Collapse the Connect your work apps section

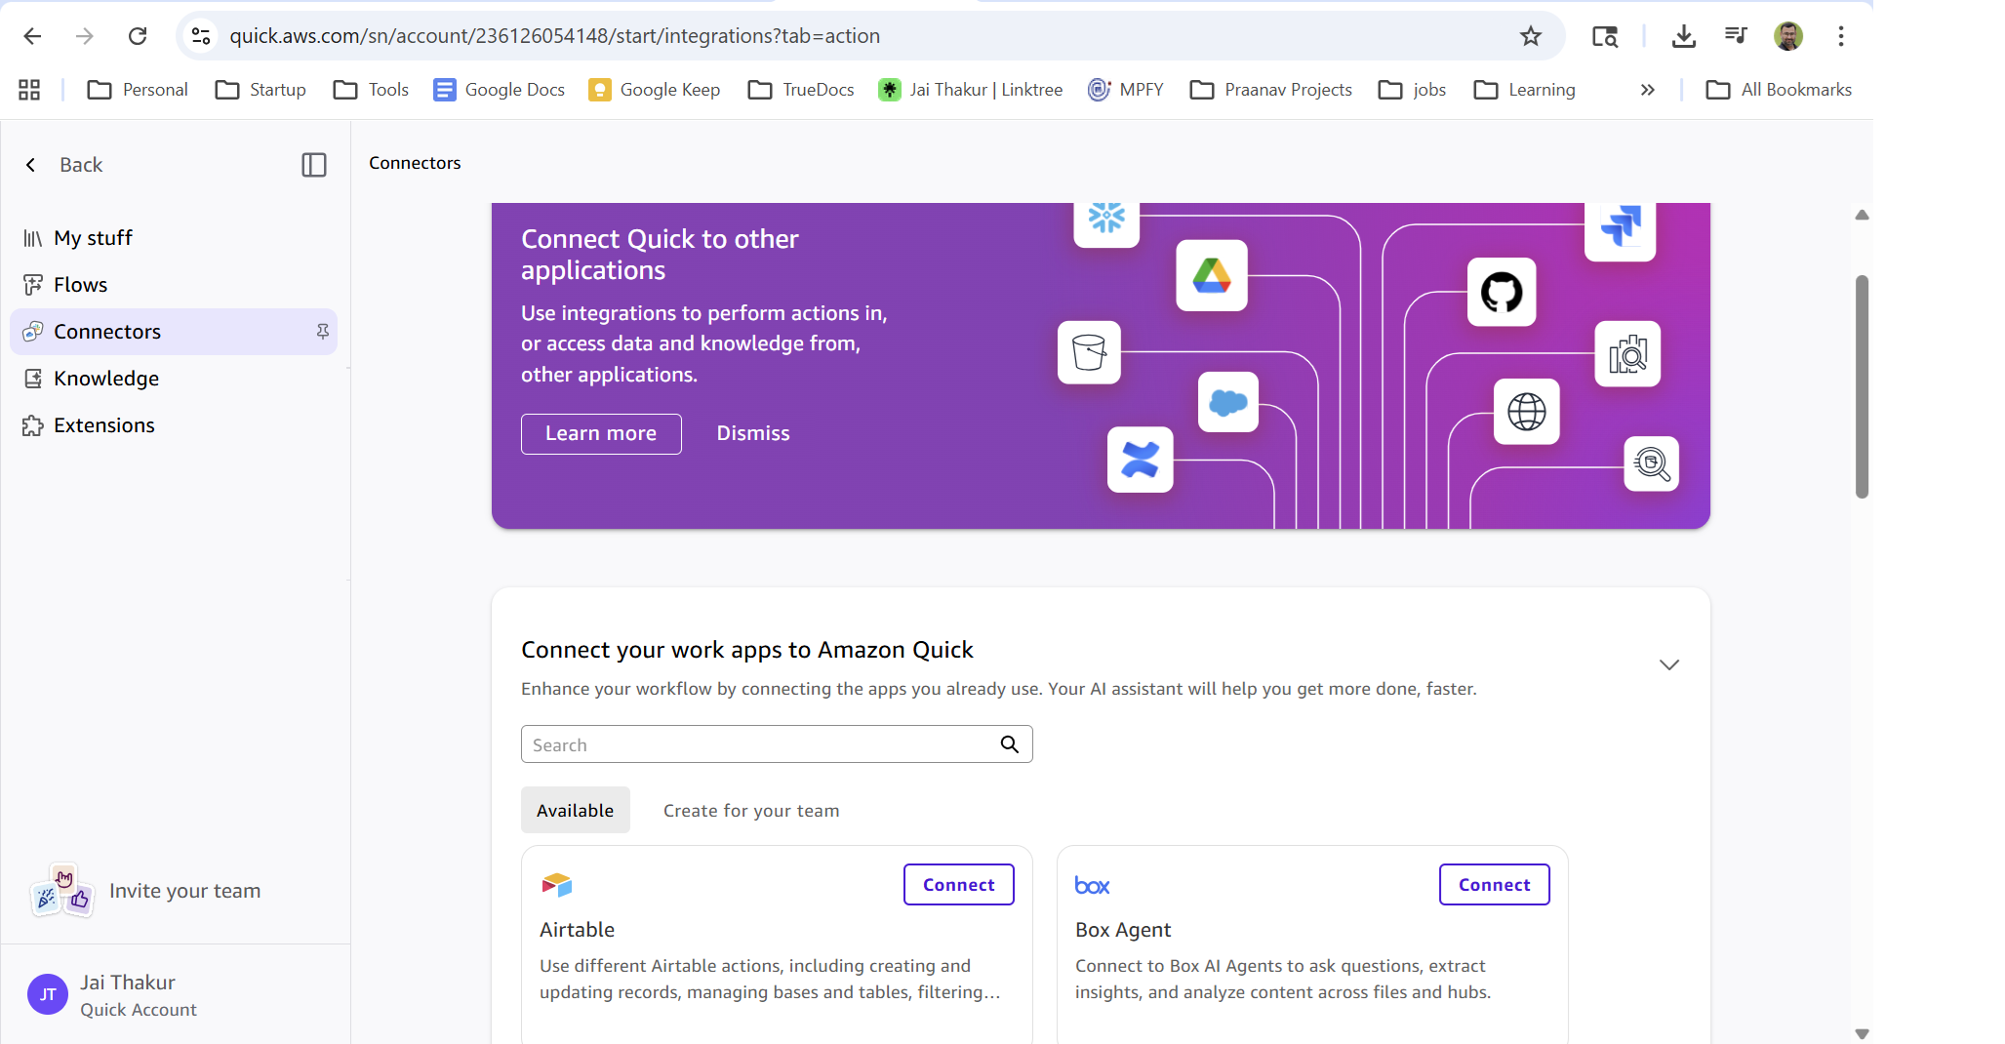tap(1668, 663)
